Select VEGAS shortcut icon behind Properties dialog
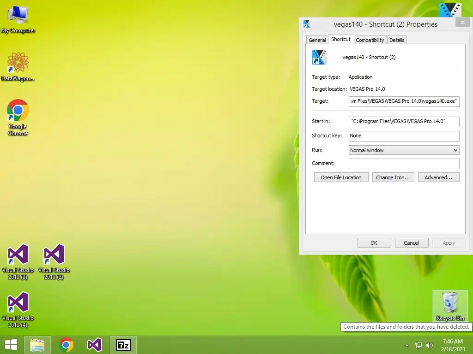473x354 pixels. click(x=450, y=10)
